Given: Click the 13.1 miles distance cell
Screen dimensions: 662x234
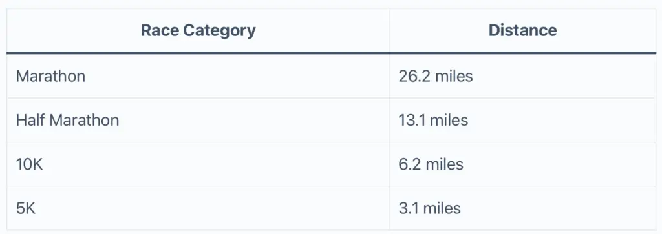Looking at the screenshot, I should tap(522, 121).
